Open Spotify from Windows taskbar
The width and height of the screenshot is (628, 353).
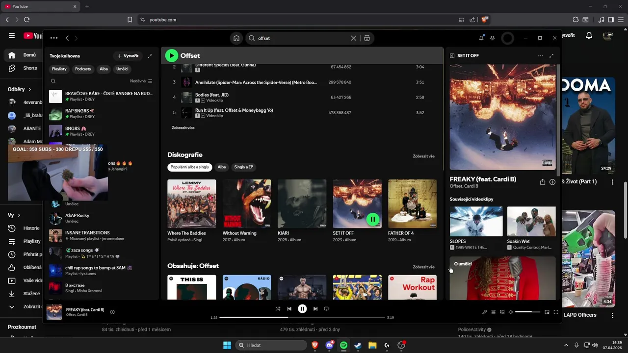click(x=343, y=345)
